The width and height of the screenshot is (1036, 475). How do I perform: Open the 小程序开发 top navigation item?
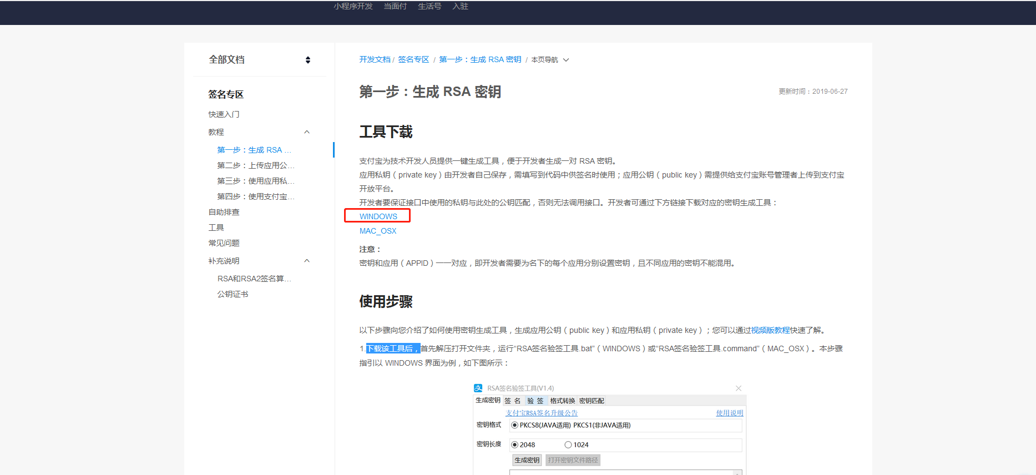[353, 6]
